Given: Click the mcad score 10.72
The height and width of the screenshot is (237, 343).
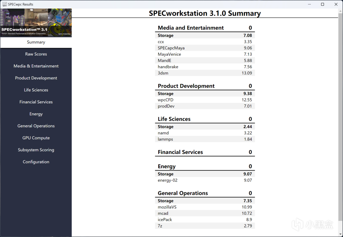Looking at the screenshot, I should (x=247, y=213).
